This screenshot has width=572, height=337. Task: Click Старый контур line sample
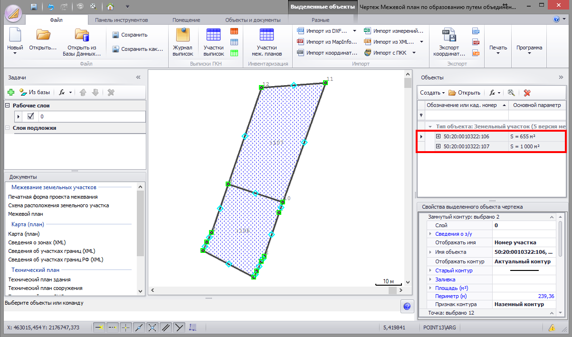coord(524,270)
